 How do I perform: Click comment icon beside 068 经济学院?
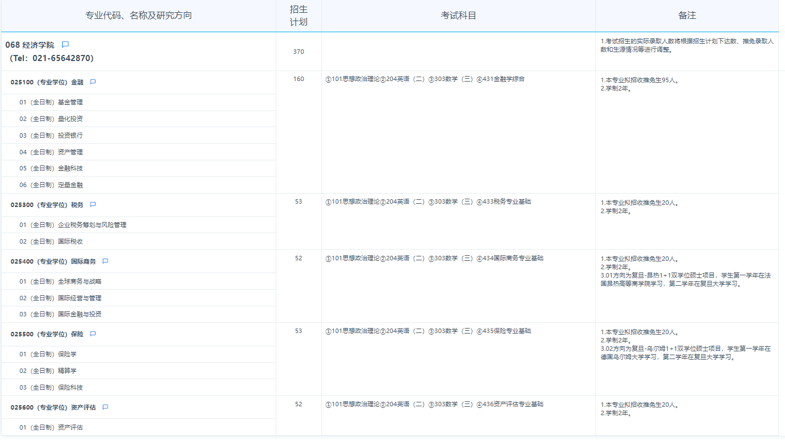click(65, 44)
